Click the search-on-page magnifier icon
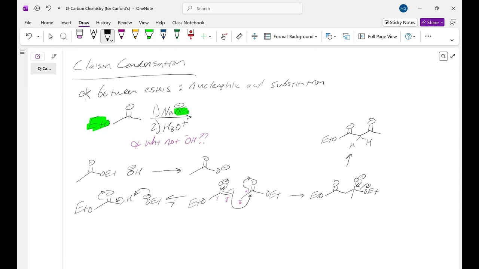Viewport: 479px width, 269px height. point(443,56)
